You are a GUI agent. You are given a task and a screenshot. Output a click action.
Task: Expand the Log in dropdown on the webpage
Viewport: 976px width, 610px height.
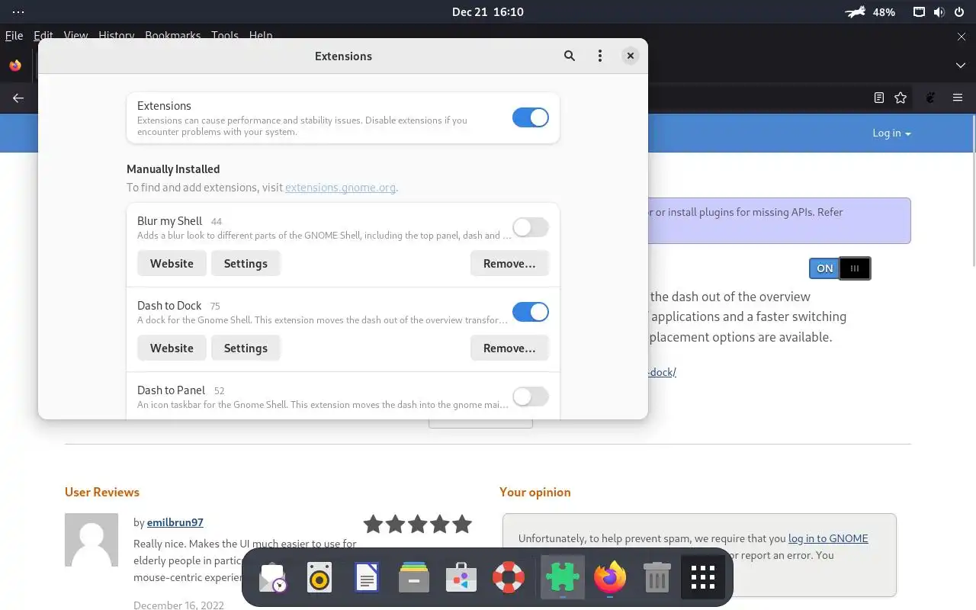click(x=891, y=133)
